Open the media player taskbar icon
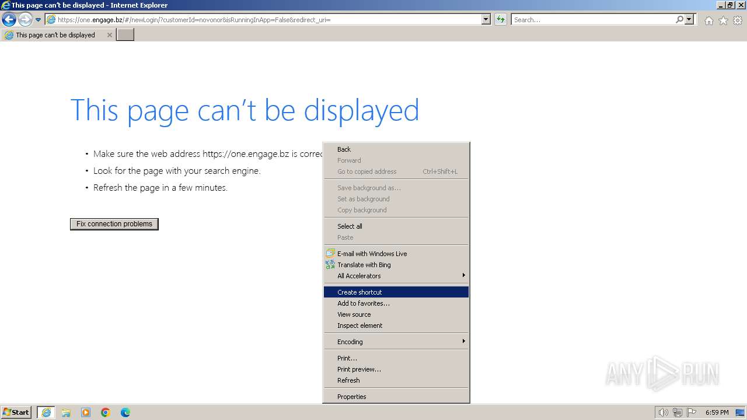This screenshot has width=747, height=420. pos(86,412)
